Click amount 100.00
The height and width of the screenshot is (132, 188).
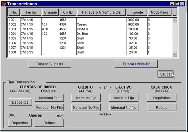pos(133,34)
